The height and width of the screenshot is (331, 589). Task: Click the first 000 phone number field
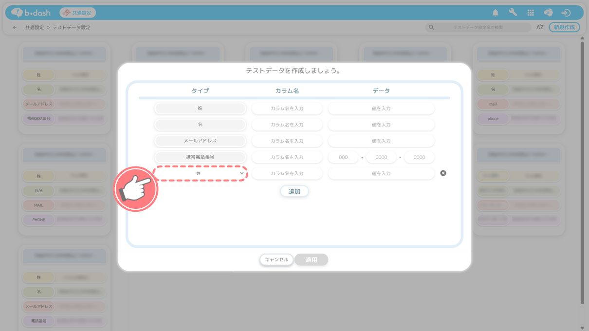[343, 157]
